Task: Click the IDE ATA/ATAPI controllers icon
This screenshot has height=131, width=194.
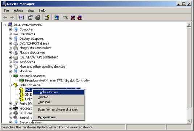Action: (16, 57)
